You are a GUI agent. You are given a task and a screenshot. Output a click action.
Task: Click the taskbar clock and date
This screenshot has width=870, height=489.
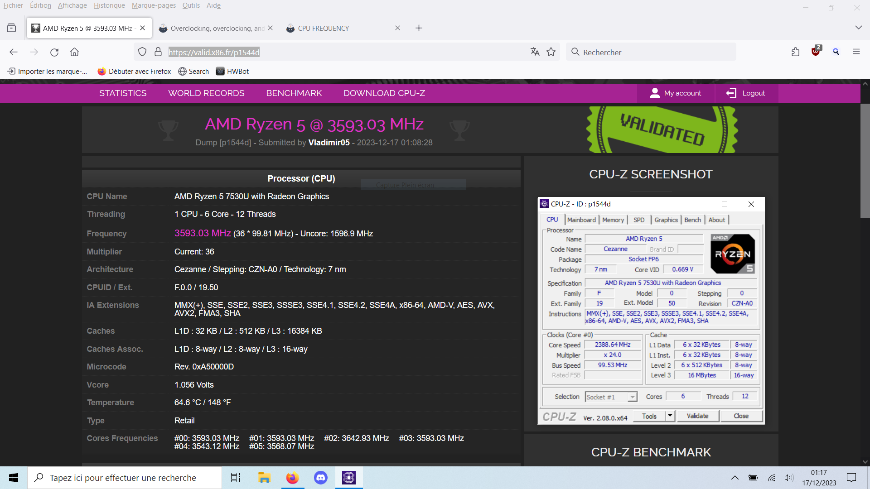coord(819,478)
